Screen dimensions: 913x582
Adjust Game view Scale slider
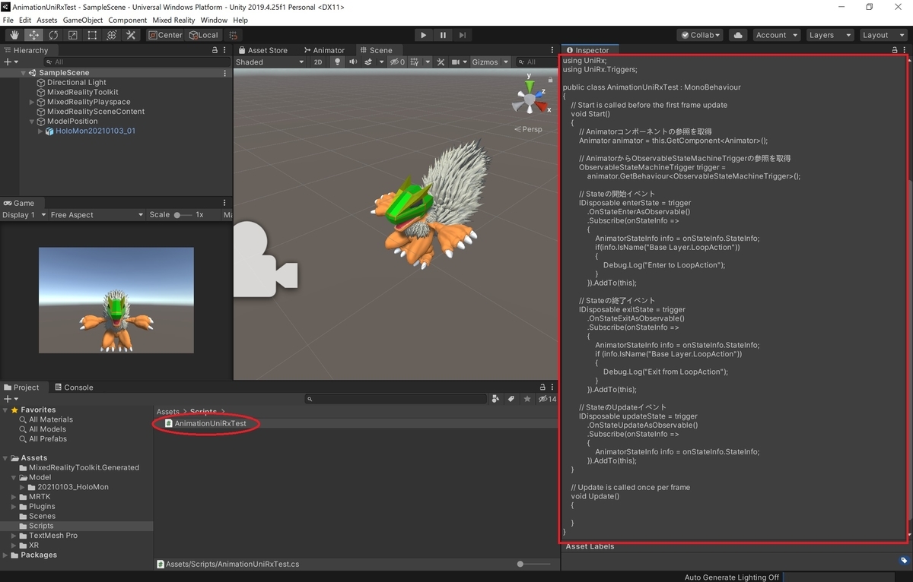point(182,215)
